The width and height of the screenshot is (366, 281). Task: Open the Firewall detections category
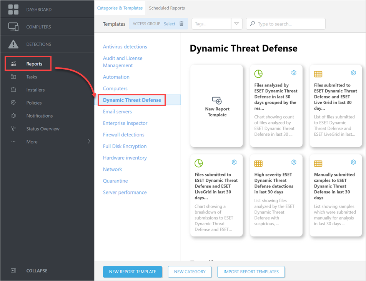[x=123, y=135]
